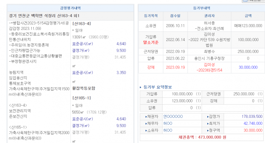Click the 금액 column header
Viewport: 265px width, 143px height.
247,16
